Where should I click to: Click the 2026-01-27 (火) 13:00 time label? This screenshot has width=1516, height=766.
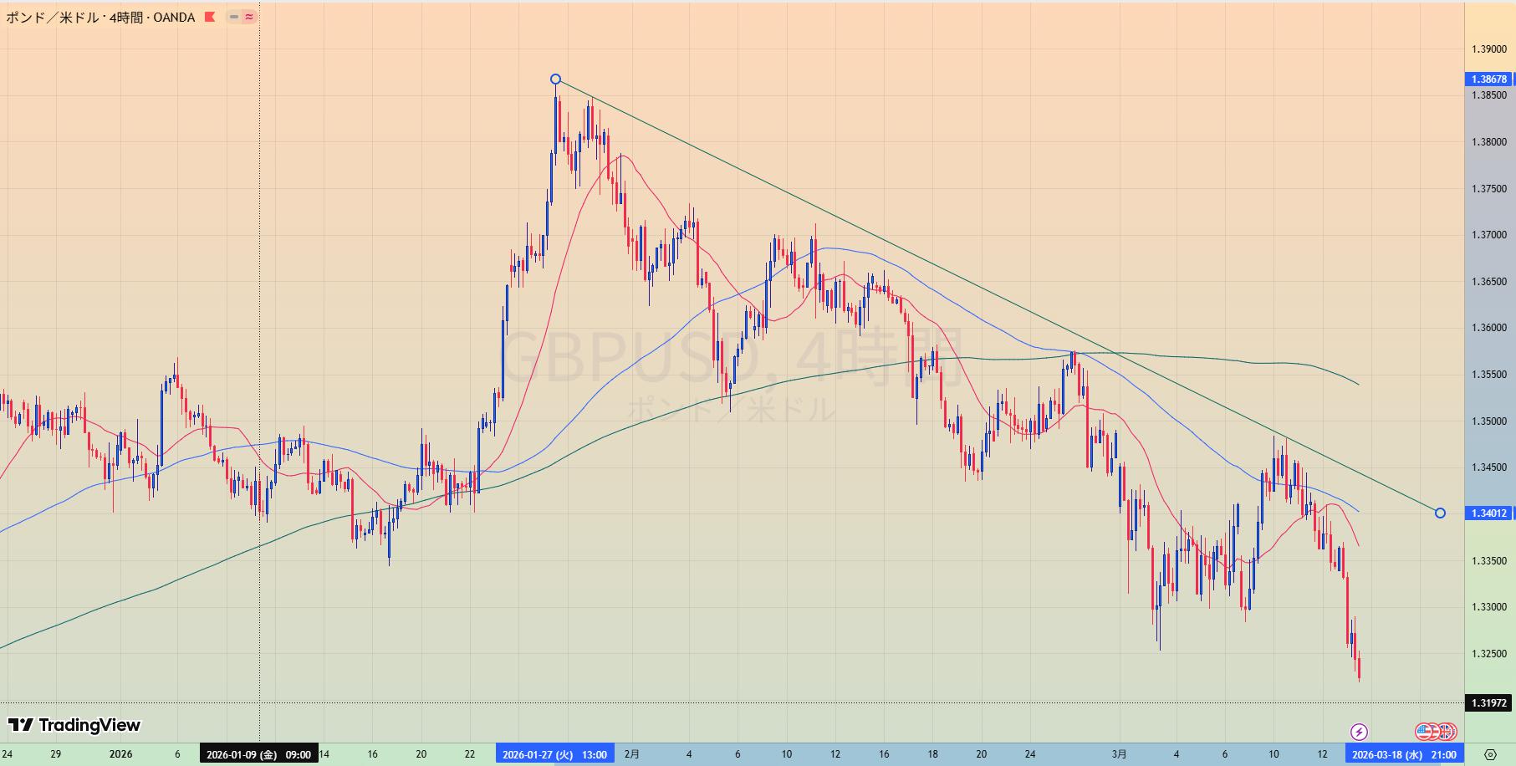click(x=554, y=754)
